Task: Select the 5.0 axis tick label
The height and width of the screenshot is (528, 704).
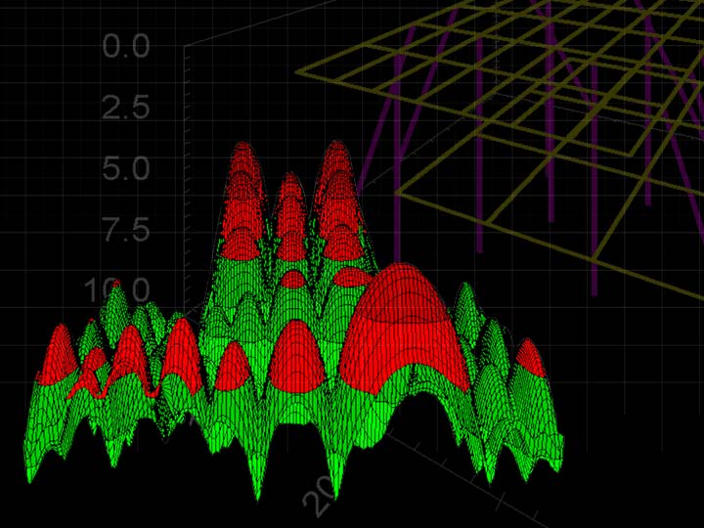Action: click(x=140, y=169)
